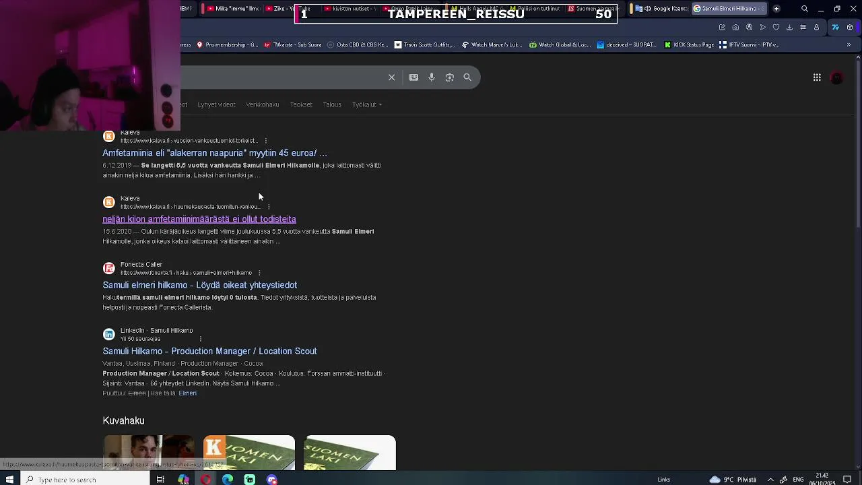Open Opera browser taskbar icon
This screenshot has width=862, height=485.
(205, 480)
